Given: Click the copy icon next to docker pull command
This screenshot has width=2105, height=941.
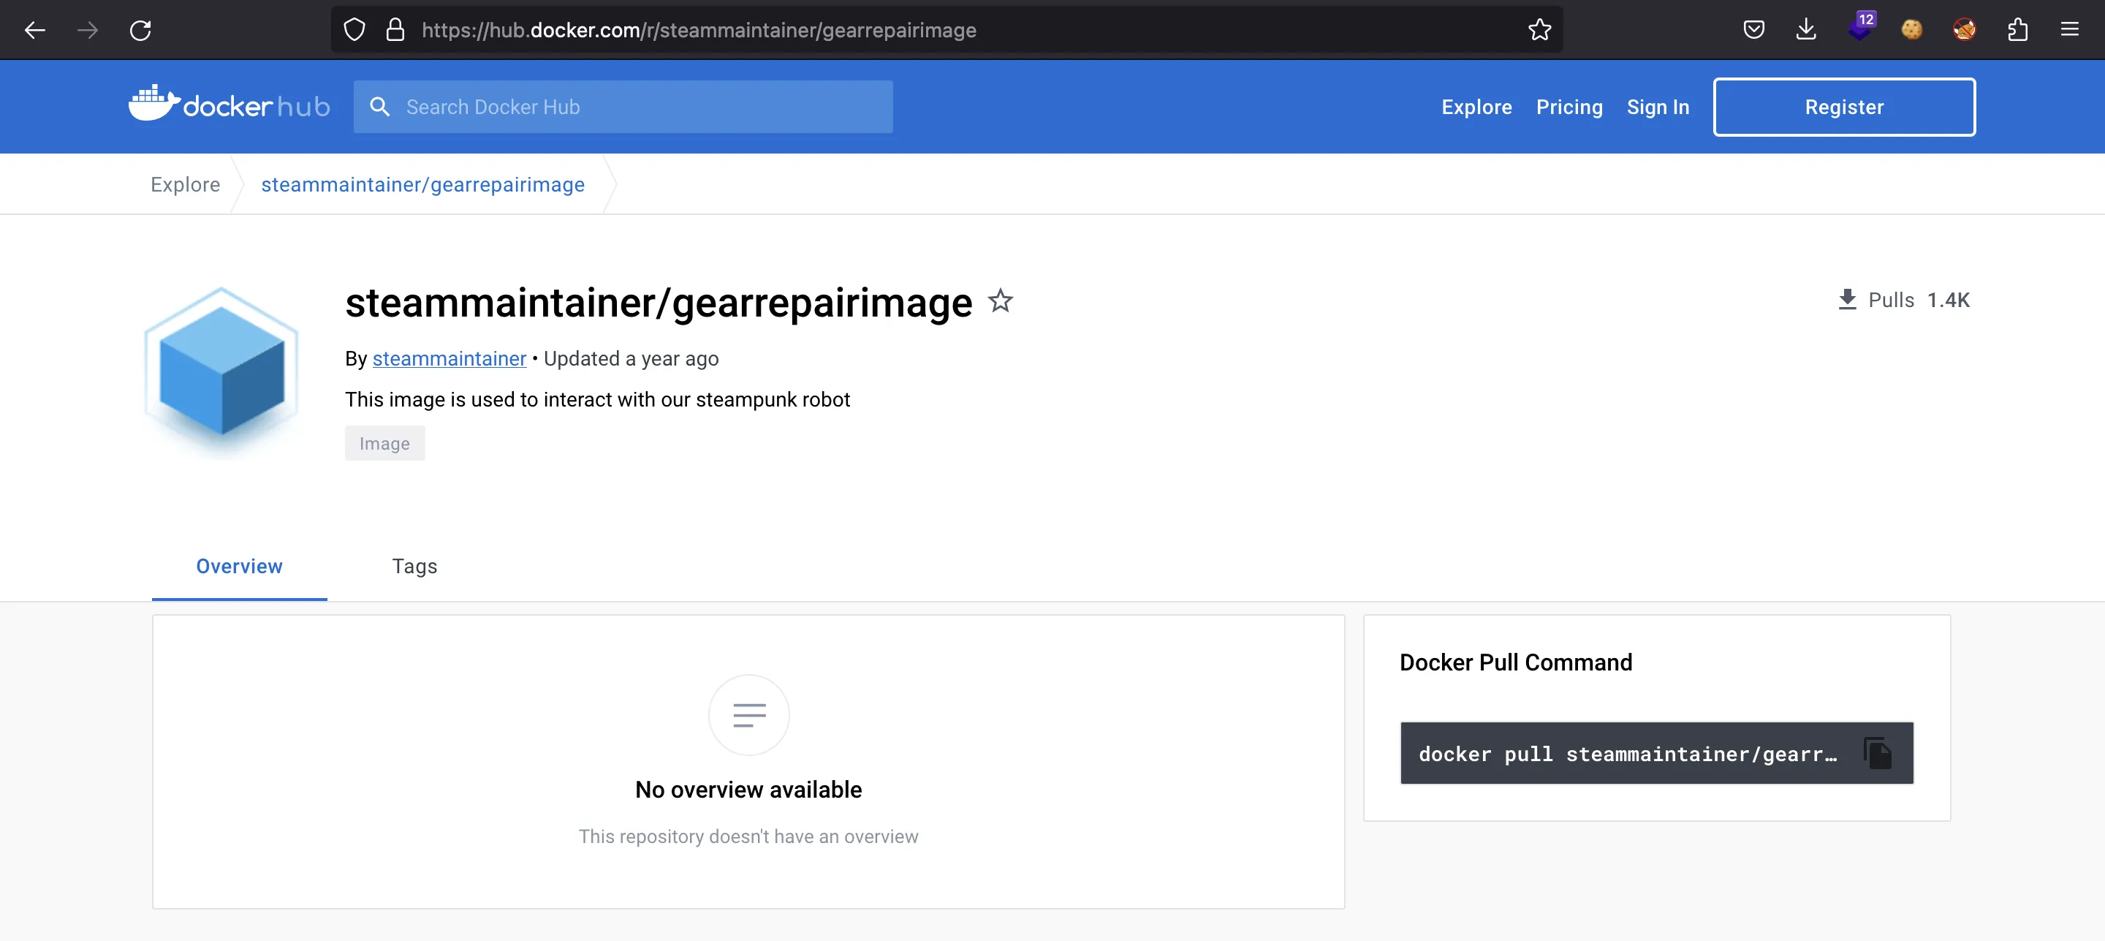Looking at the screenshot, I should click(x=1879, y=753).
